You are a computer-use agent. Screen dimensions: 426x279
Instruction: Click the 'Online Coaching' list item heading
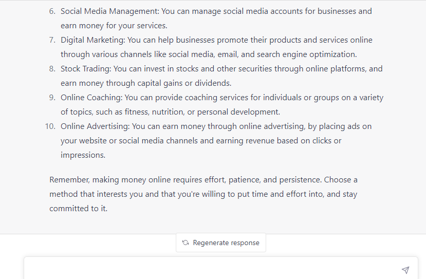coord(91,98)
